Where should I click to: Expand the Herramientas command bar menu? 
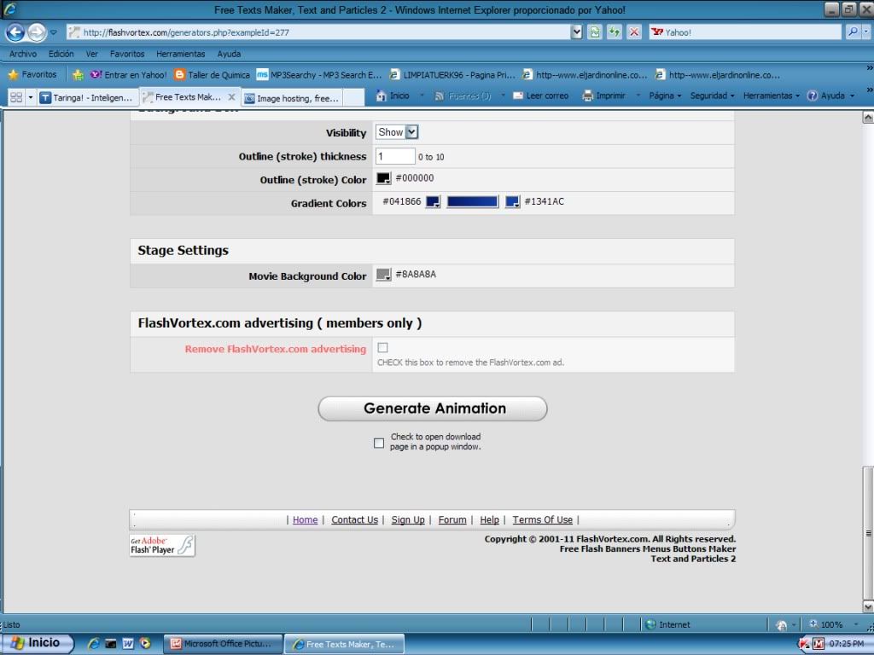pos(772,96)
